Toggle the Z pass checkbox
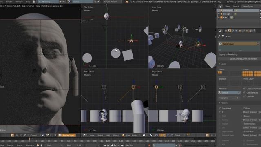Screen dimensions: 261x147 (x=220, y=112)
